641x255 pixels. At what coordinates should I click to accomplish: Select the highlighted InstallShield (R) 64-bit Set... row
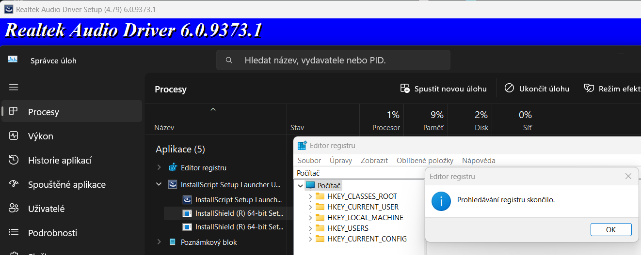click(228, 213)
